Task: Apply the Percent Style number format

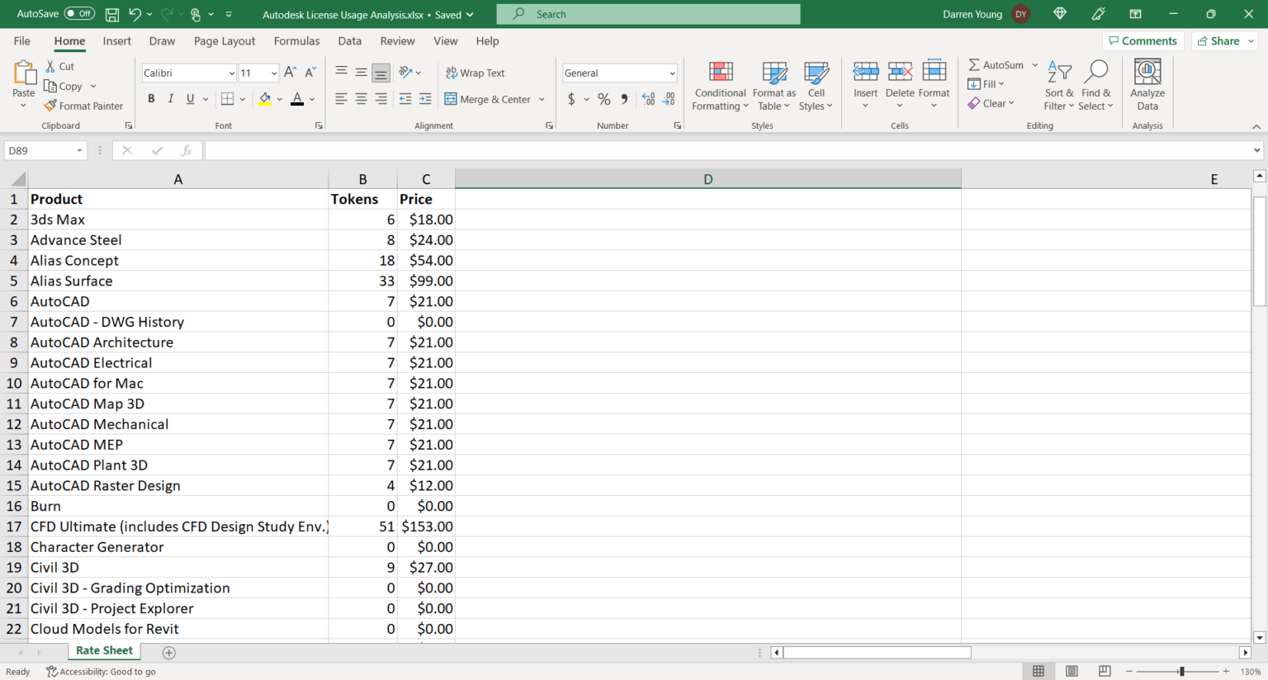Action: 603,98
